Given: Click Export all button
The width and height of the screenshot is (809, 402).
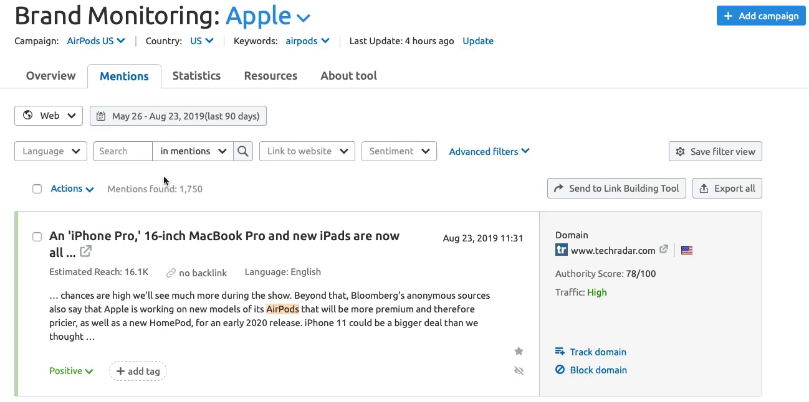Looking at the screenshot, I should click(727, 189).
